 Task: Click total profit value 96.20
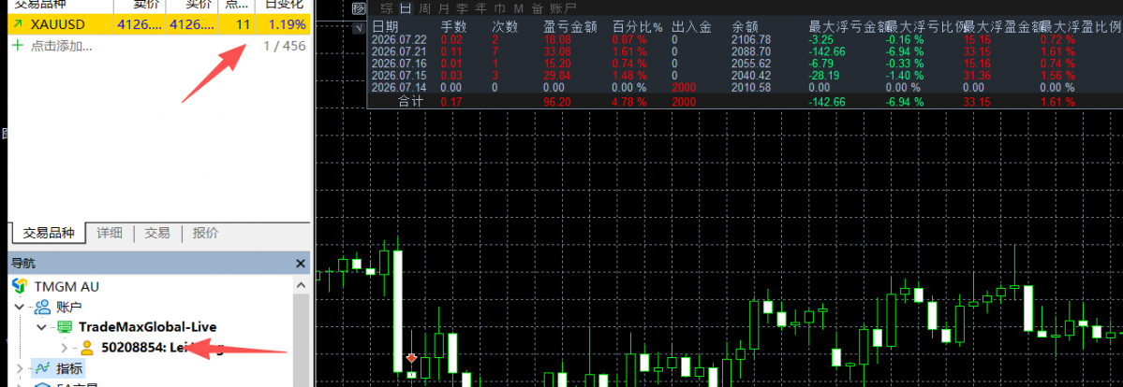pos(558,102)
